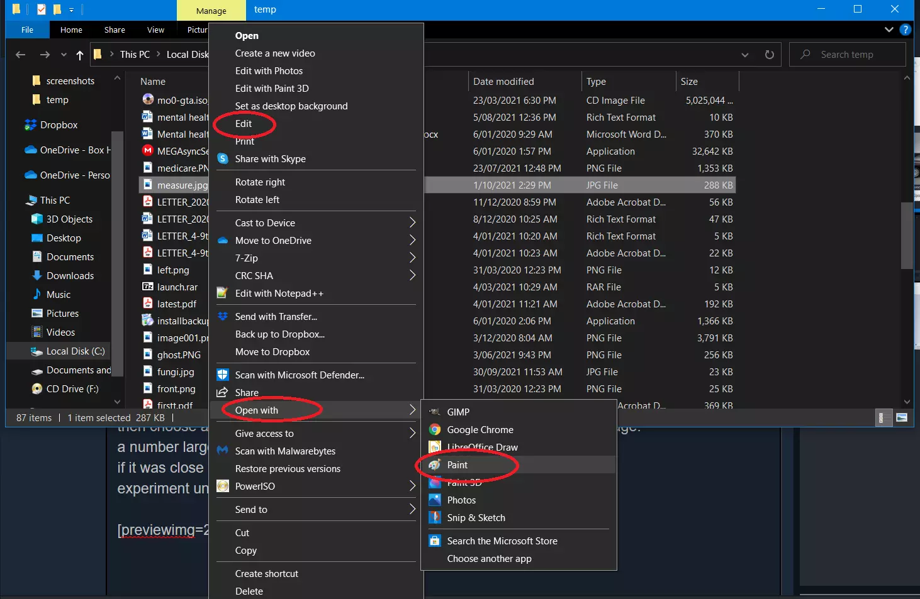Click the Snip & Sketch icon
The width and height of the screenshot is (920, 599).
(x=435, y=517)
